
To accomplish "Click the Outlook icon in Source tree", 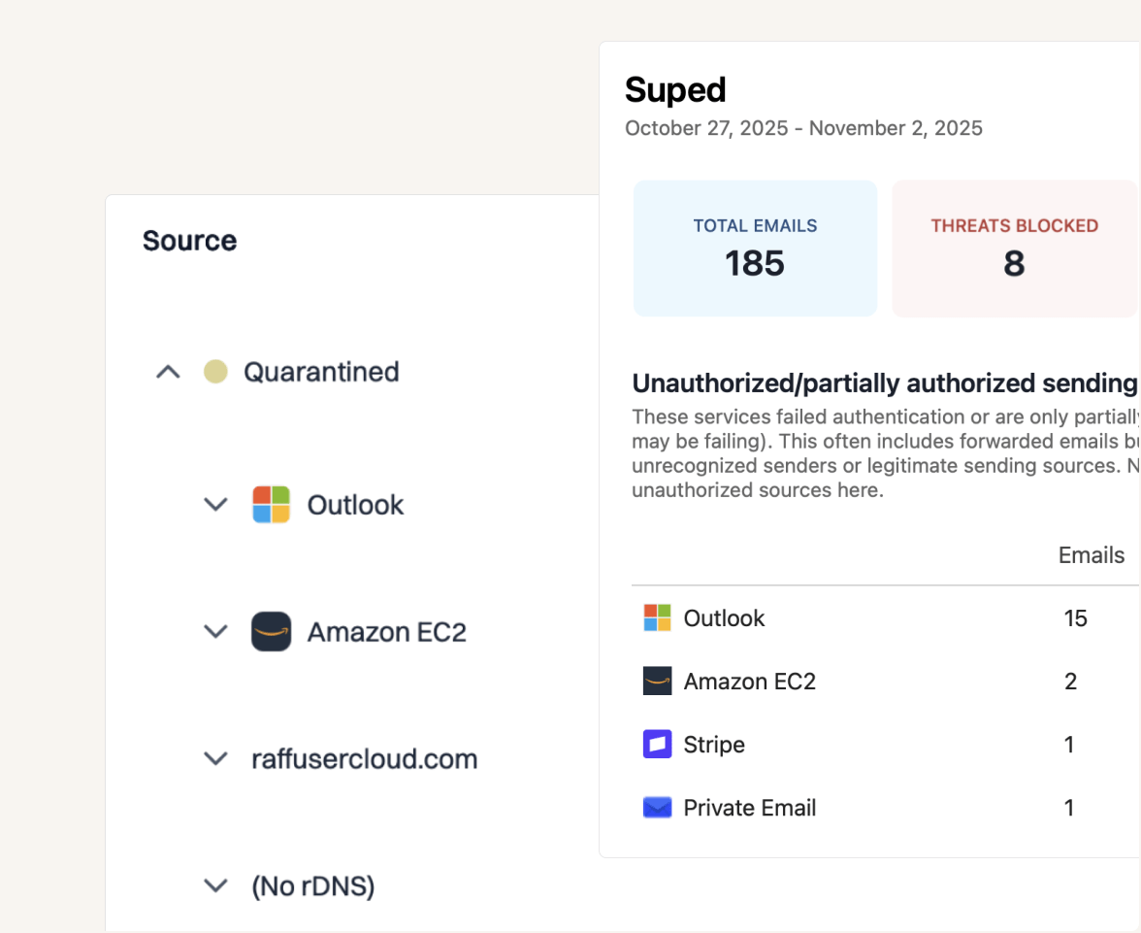I will (x=272, y=505).
